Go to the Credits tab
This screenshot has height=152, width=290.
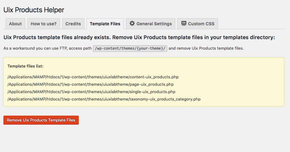click(x=73, y=24)
